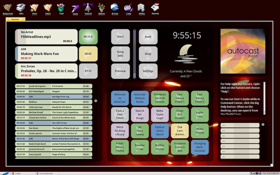Click the Welcome to AutoCast cart
Image resolution: width=280 pixels, height=175 pixels.
120,98
